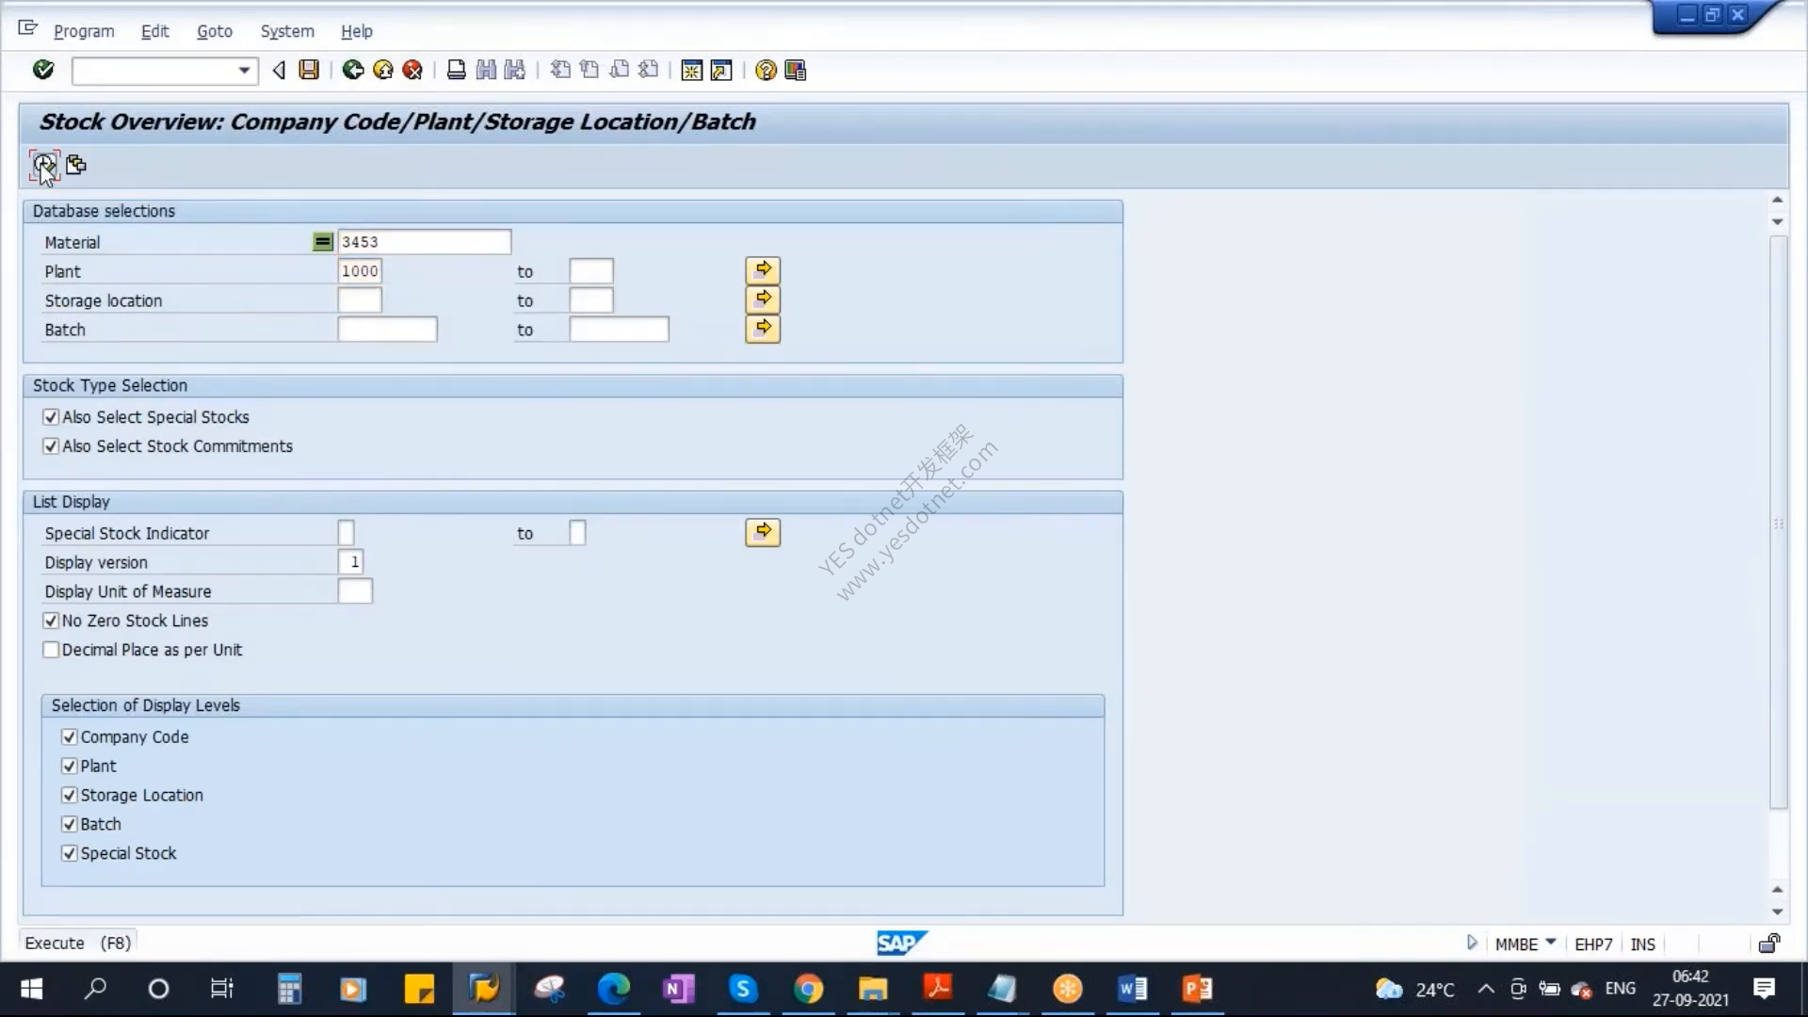Expand the MMBE status bar dropdown
This screenshot has height=1017, width=1808.
click(x=1551, y=943)
